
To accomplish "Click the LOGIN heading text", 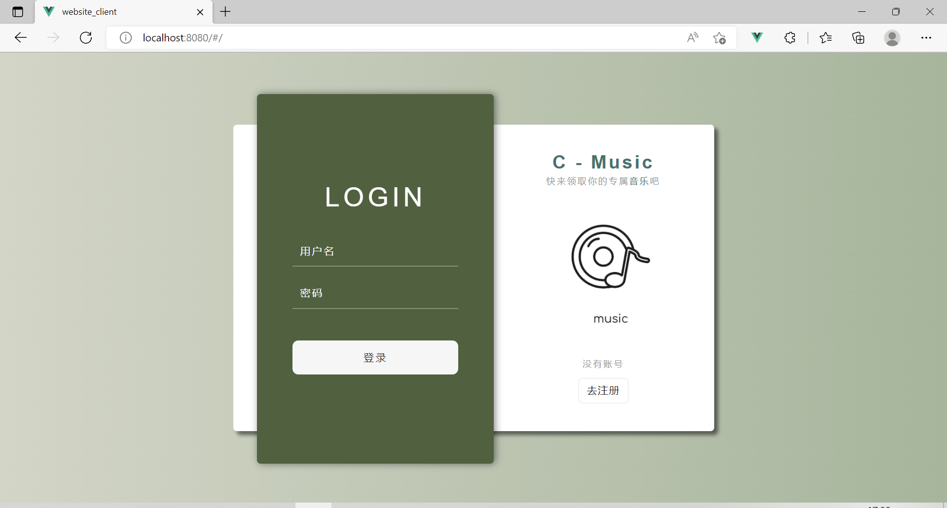I will click(x=375, y=197).
